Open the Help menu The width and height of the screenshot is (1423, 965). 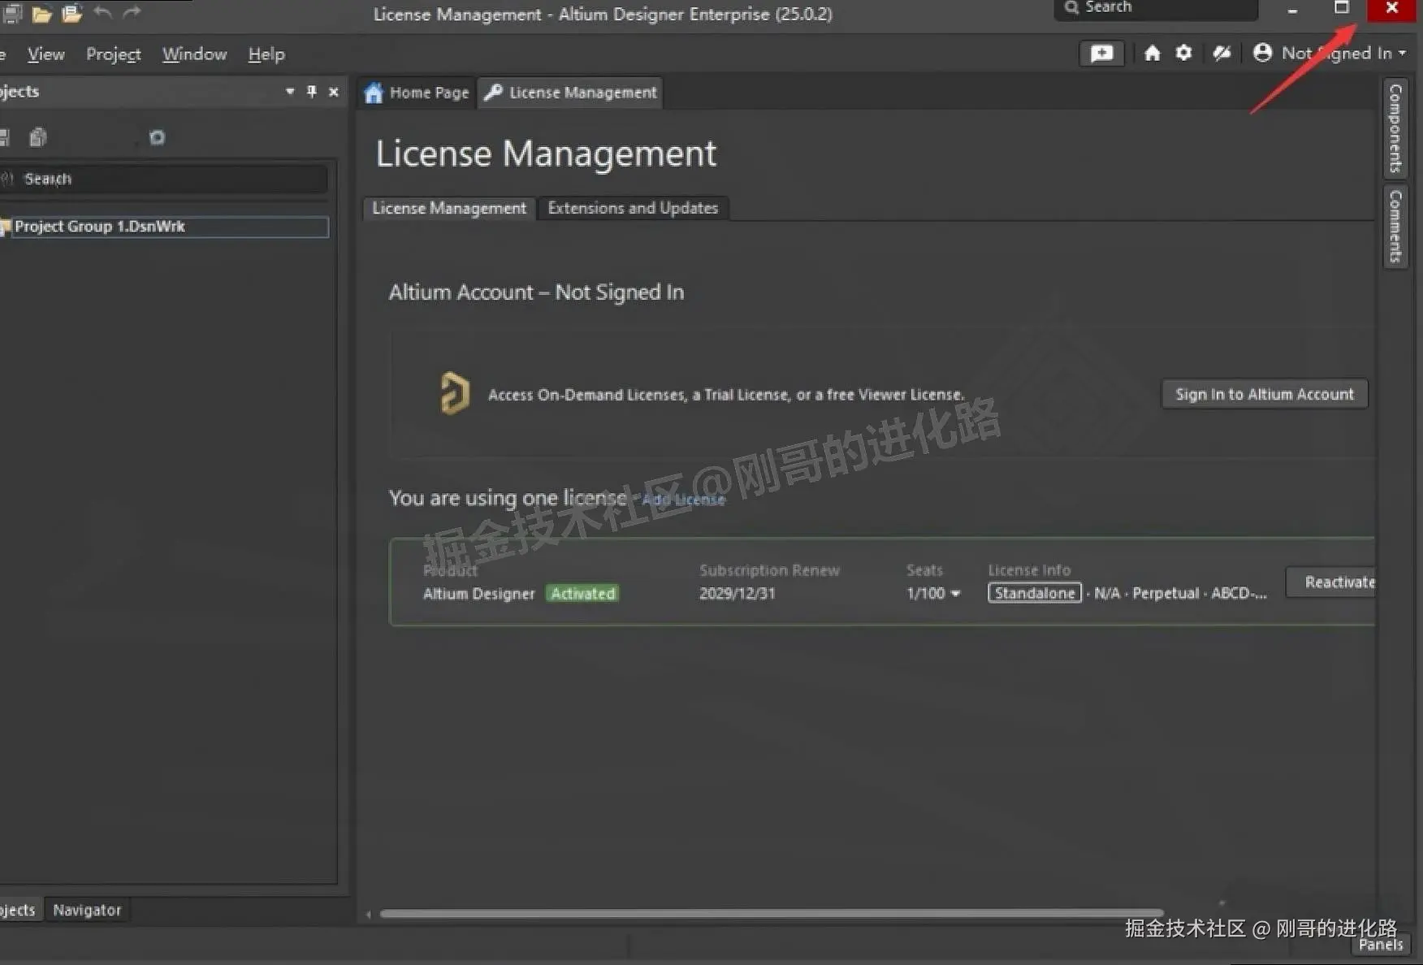(266, 54)
